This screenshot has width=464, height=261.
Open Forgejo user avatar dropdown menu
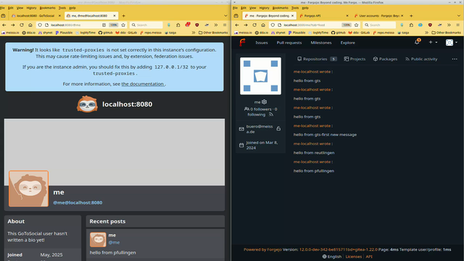(452, 42)
